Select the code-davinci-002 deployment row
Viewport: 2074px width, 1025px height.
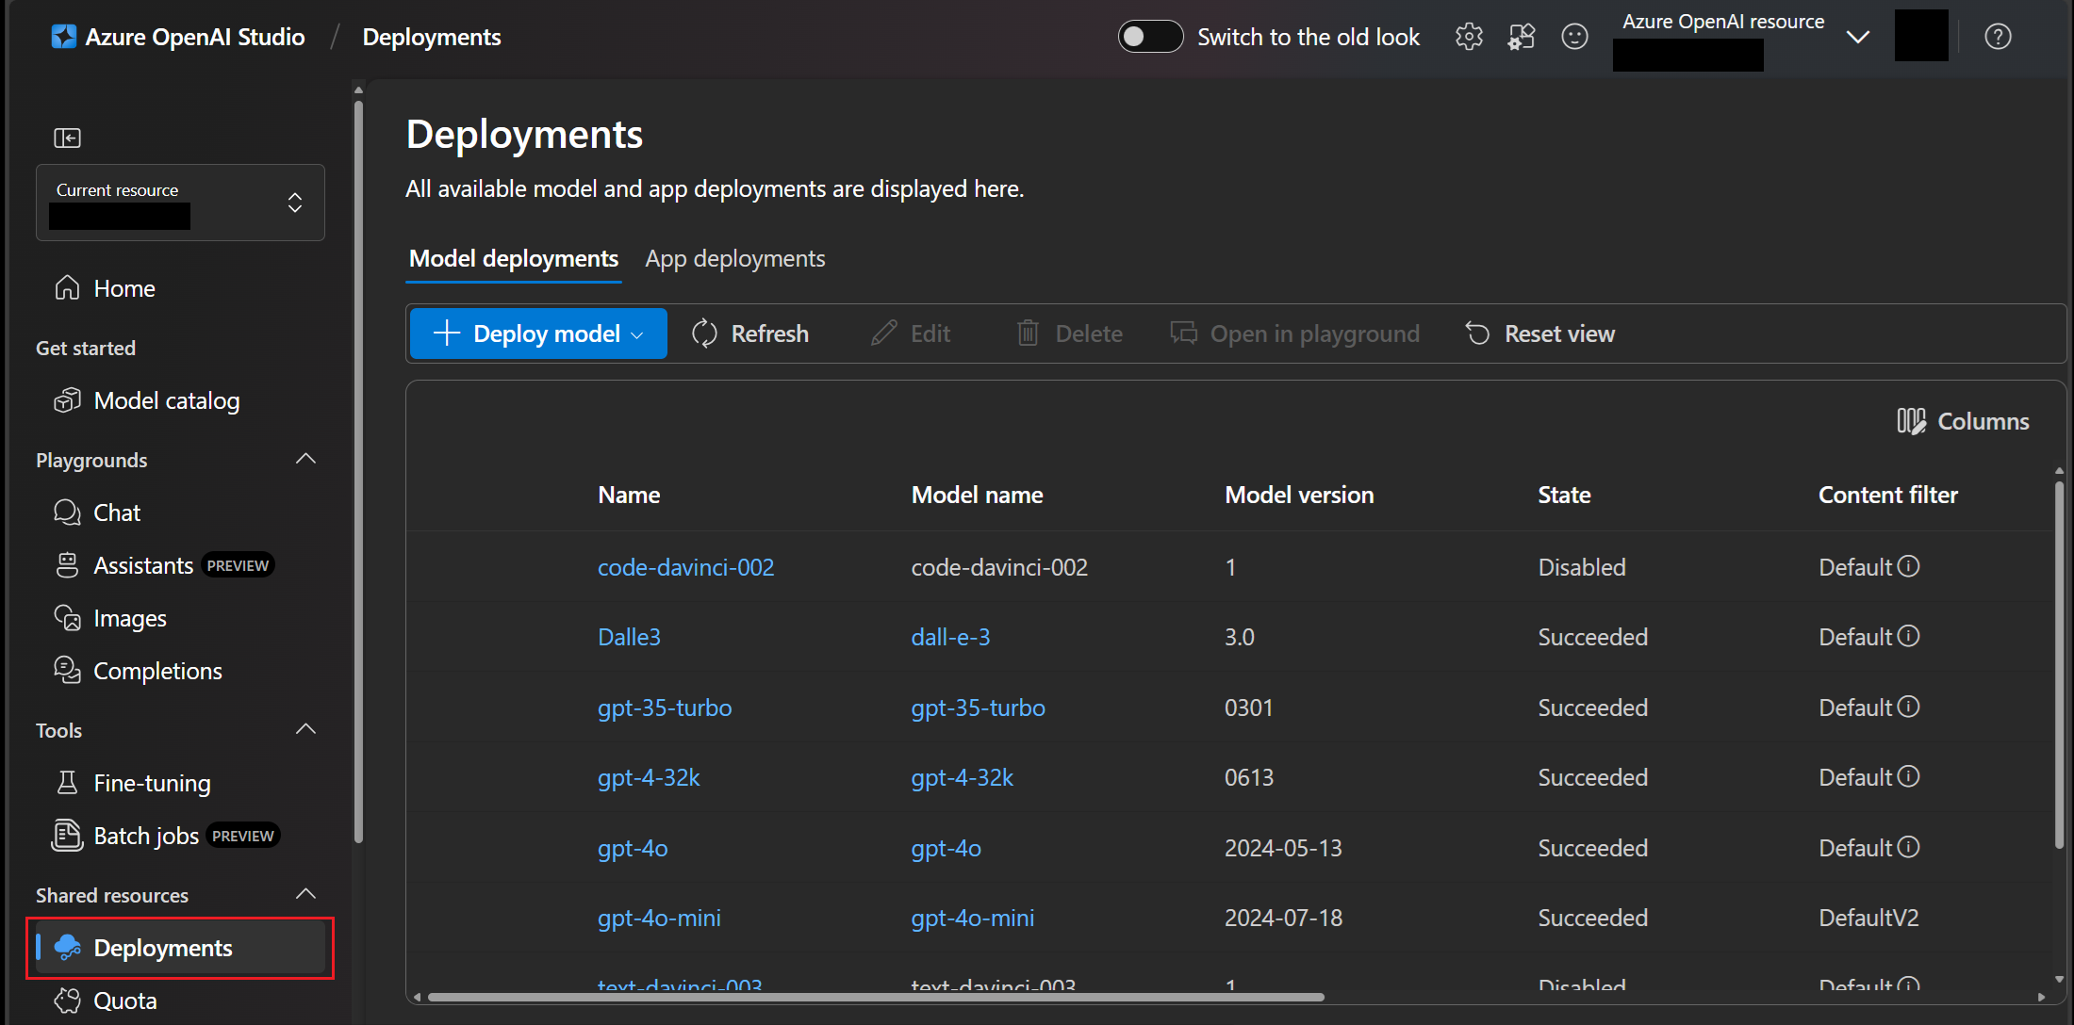tap(685, 566)
